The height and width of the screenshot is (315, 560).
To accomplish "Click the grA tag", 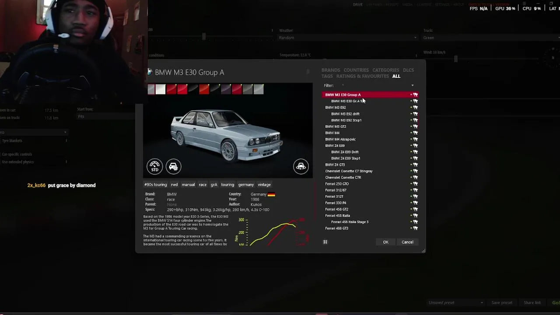I will coord(214,185).
